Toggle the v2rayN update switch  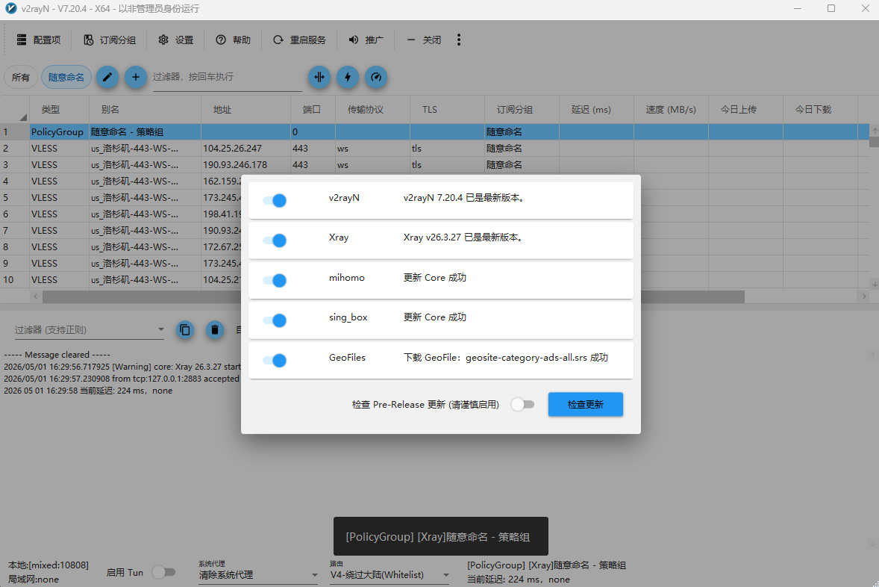pyautogui.click(x=275, y=200)
